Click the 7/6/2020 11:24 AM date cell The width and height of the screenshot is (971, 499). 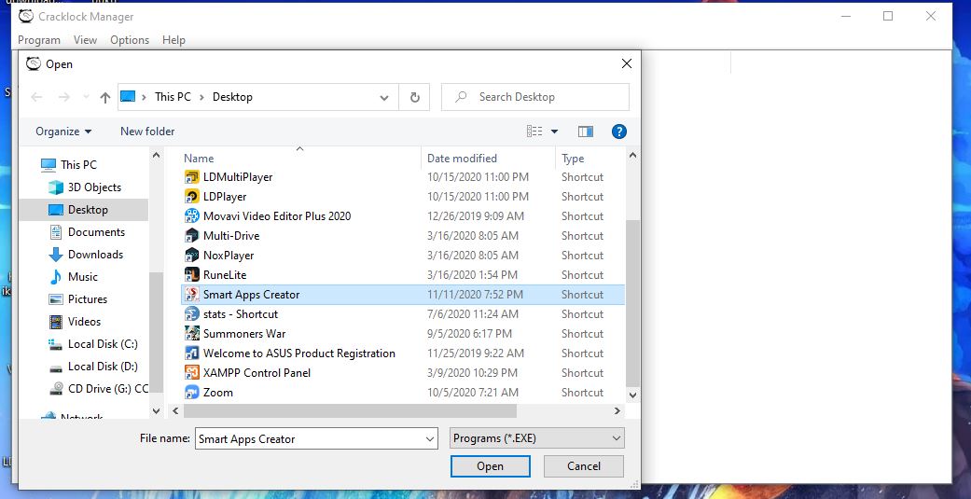click(x=473, y=314)
